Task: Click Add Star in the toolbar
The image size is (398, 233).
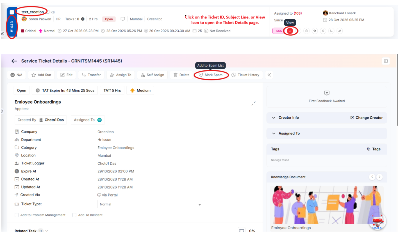Action: pyautogui.click(x=41, y=75)
